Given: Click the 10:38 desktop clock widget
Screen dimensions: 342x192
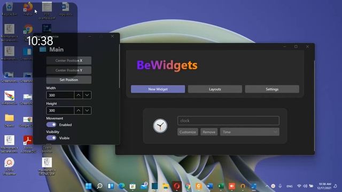Looking at the screenshot, I should [40, 41].
